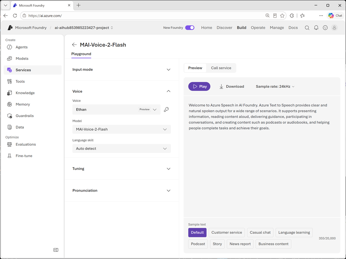Select the Business content sample text
The width and height of the screenshot is (346, 259).
(273, 244)
